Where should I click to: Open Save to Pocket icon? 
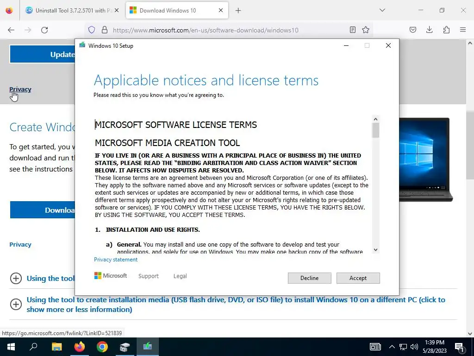[x=413, y=30]
